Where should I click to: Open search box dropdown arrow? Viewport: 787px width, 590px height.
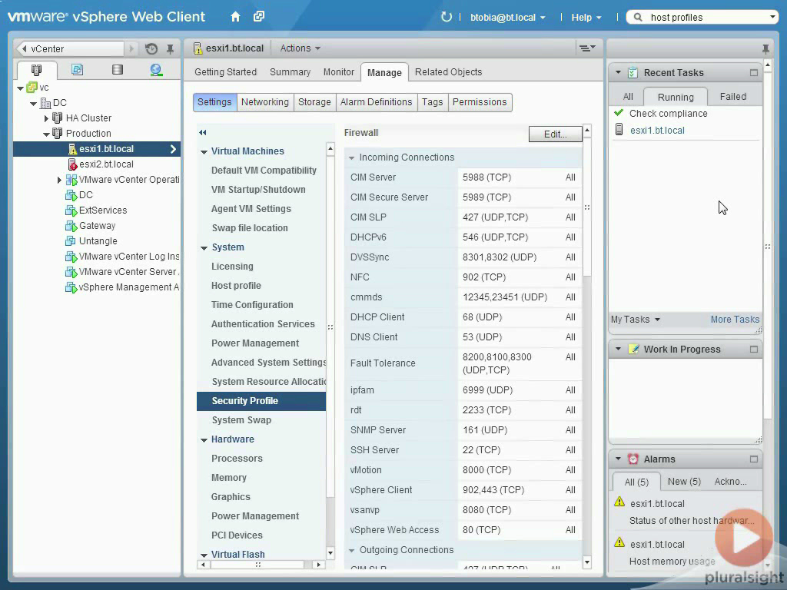[x=773, y=17]
